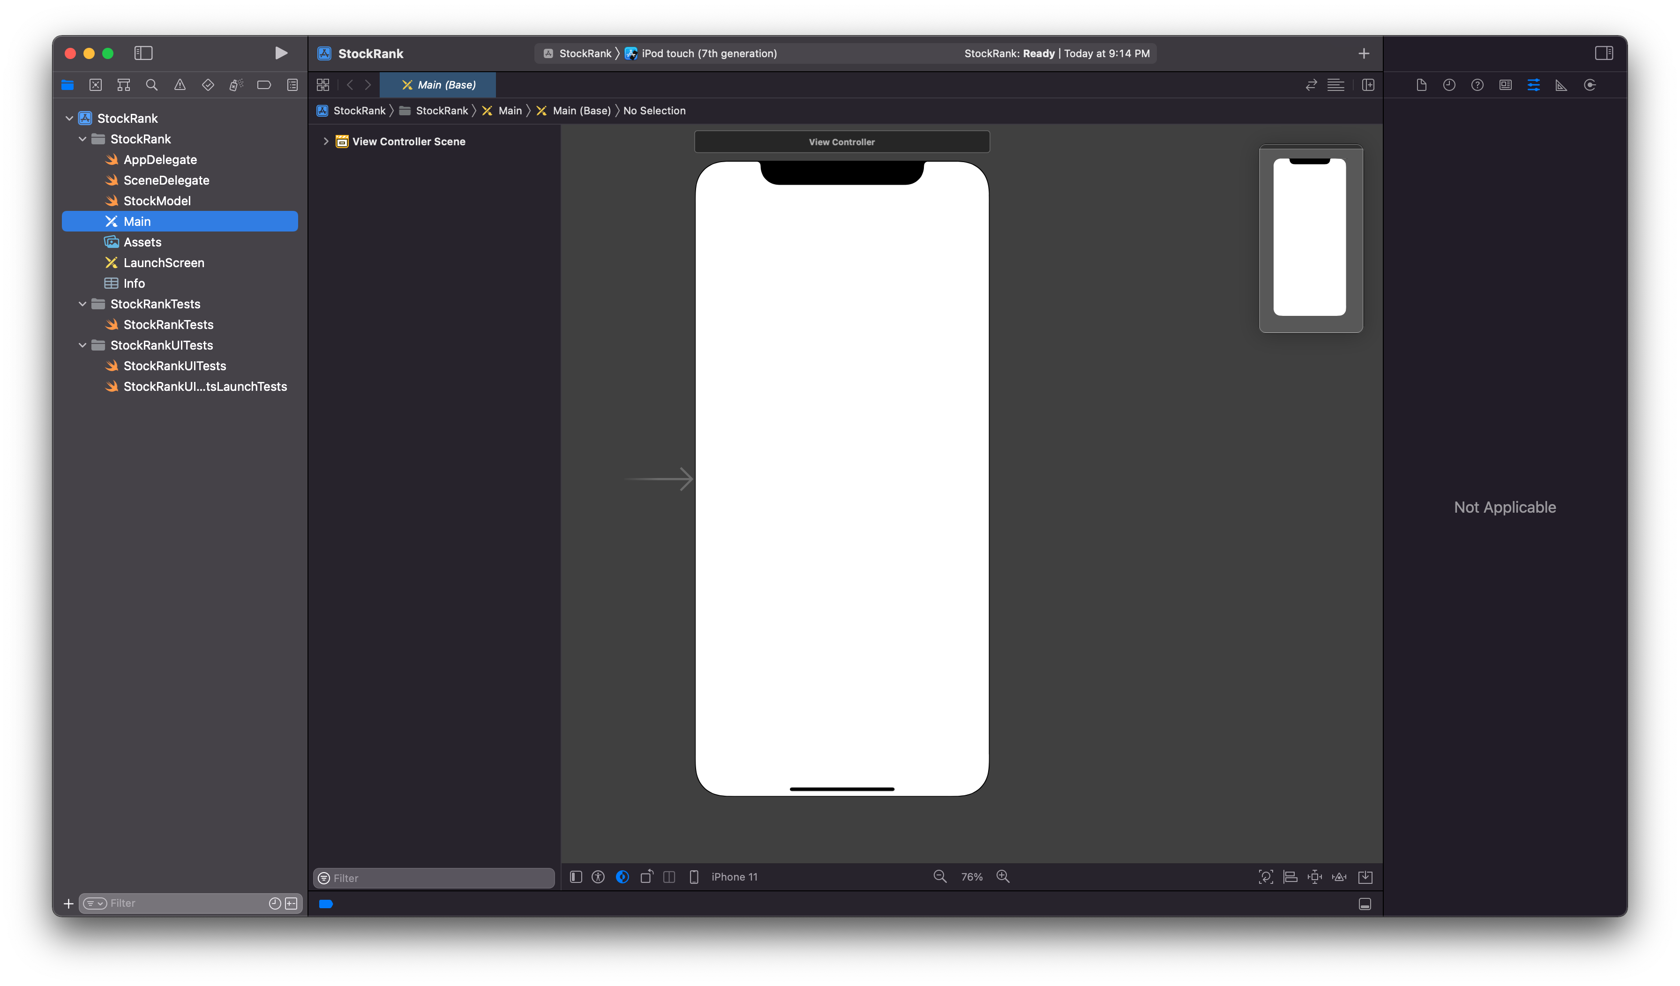Click the Add library plus button

[1364, 53]
